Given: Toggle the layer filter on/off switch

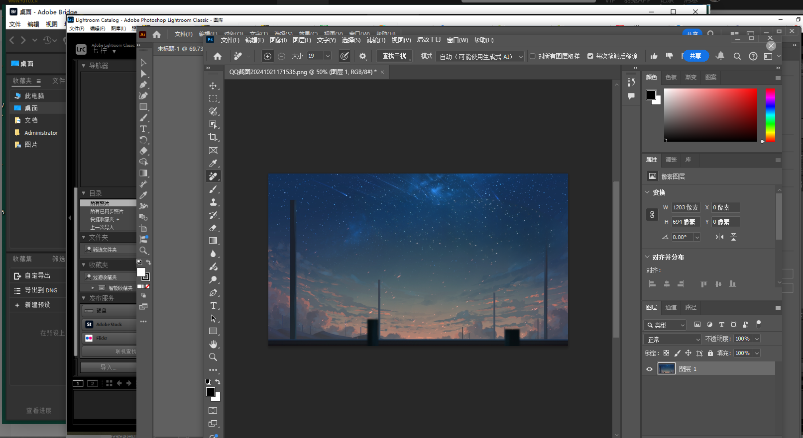Looking at the screenshot, I should (x=759, y=324).
